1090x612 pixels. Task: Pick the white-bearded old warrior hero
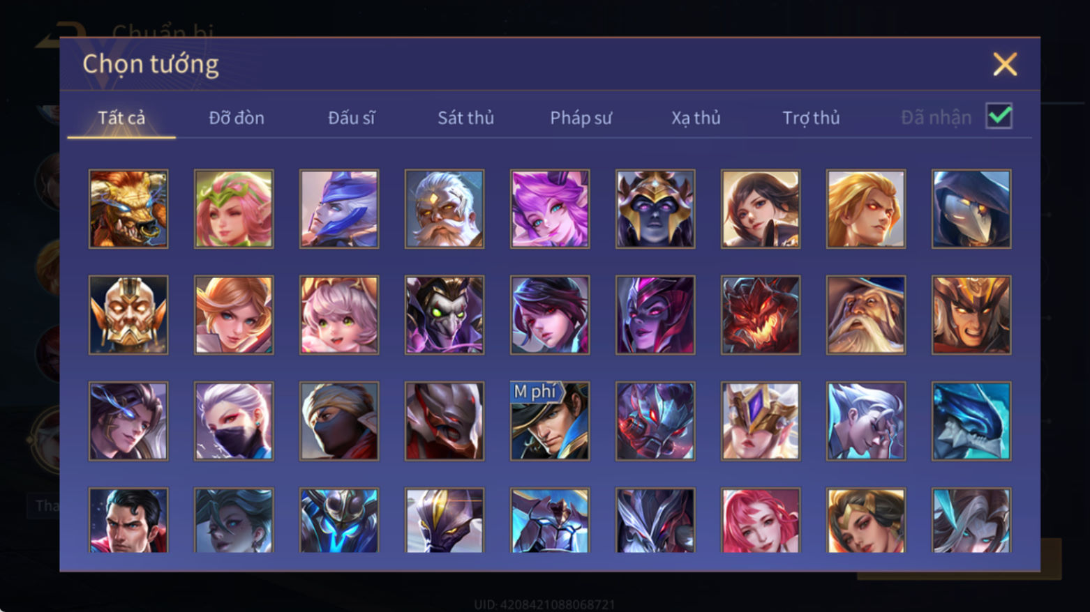coord(445,209)
